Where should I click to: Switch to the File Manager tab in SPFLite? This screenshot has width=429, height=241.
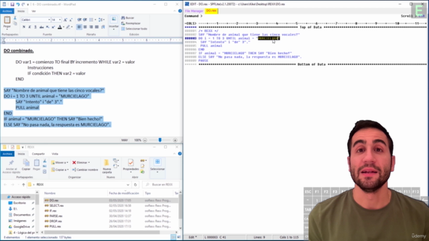pyautogui.click(x=194, y=11)
